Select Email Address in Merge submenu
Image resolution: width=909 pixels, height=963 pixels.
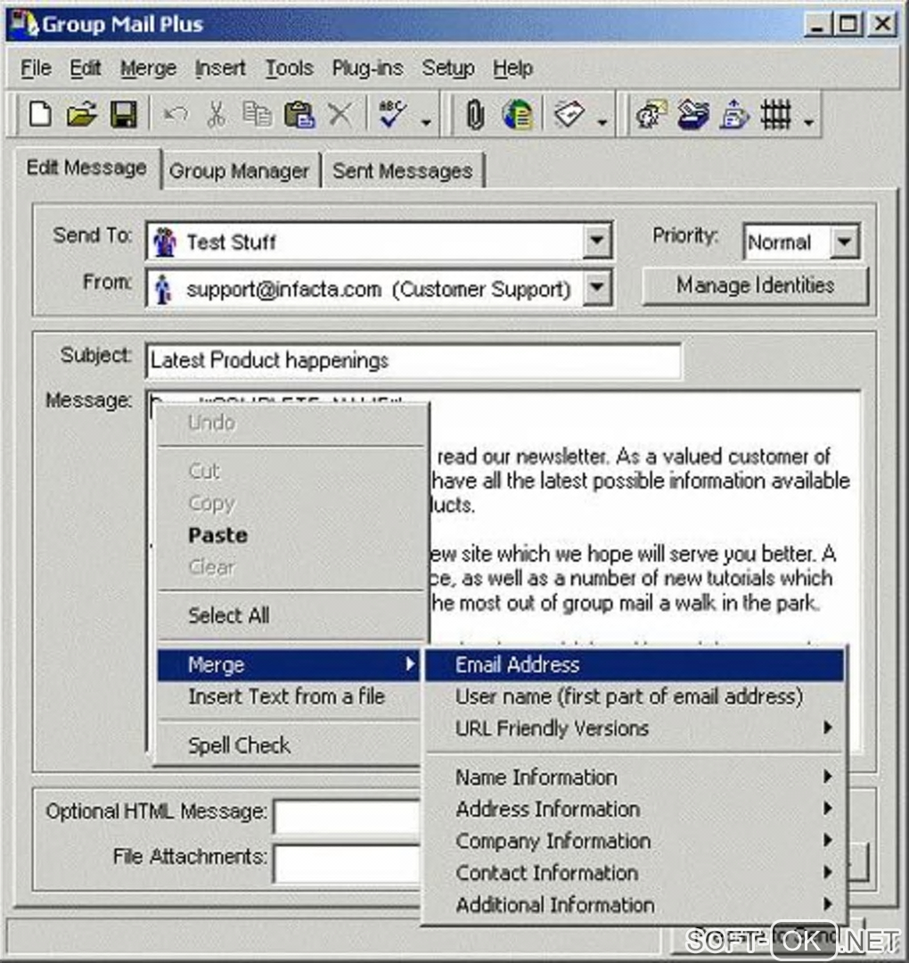(x=635, y=664)
